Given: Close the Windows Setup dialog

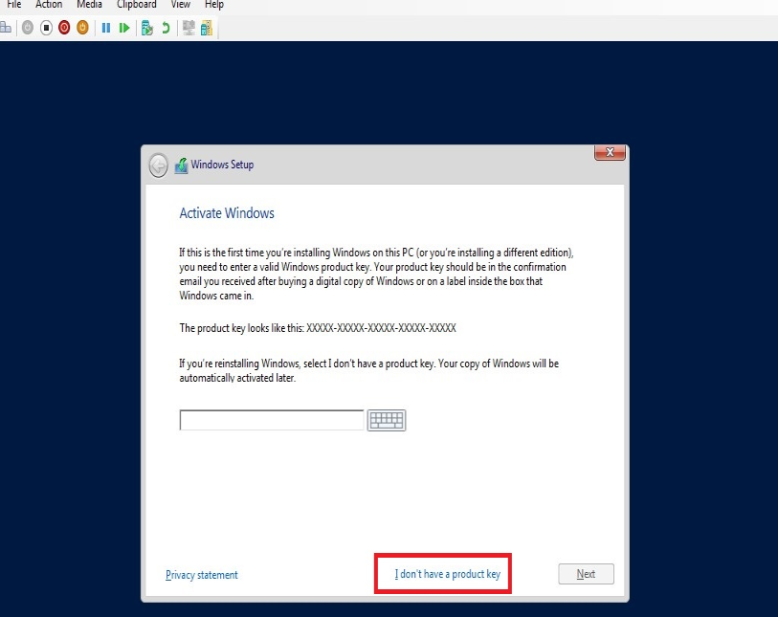Looking at the screenshot, I should tap(610, 152).
